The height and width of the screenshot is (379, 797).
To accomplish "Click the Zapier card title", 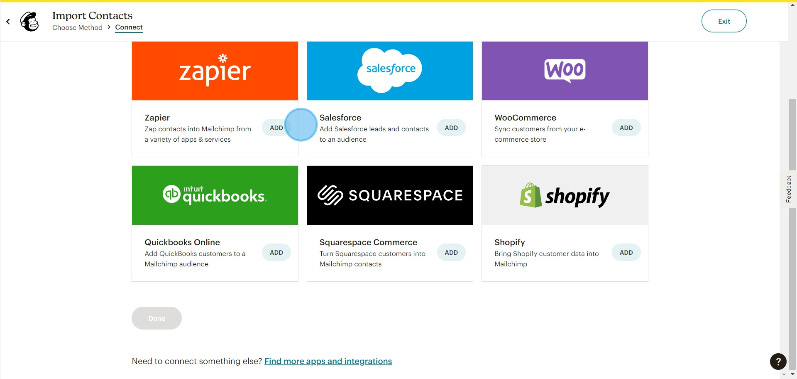I will coord(157,118).
